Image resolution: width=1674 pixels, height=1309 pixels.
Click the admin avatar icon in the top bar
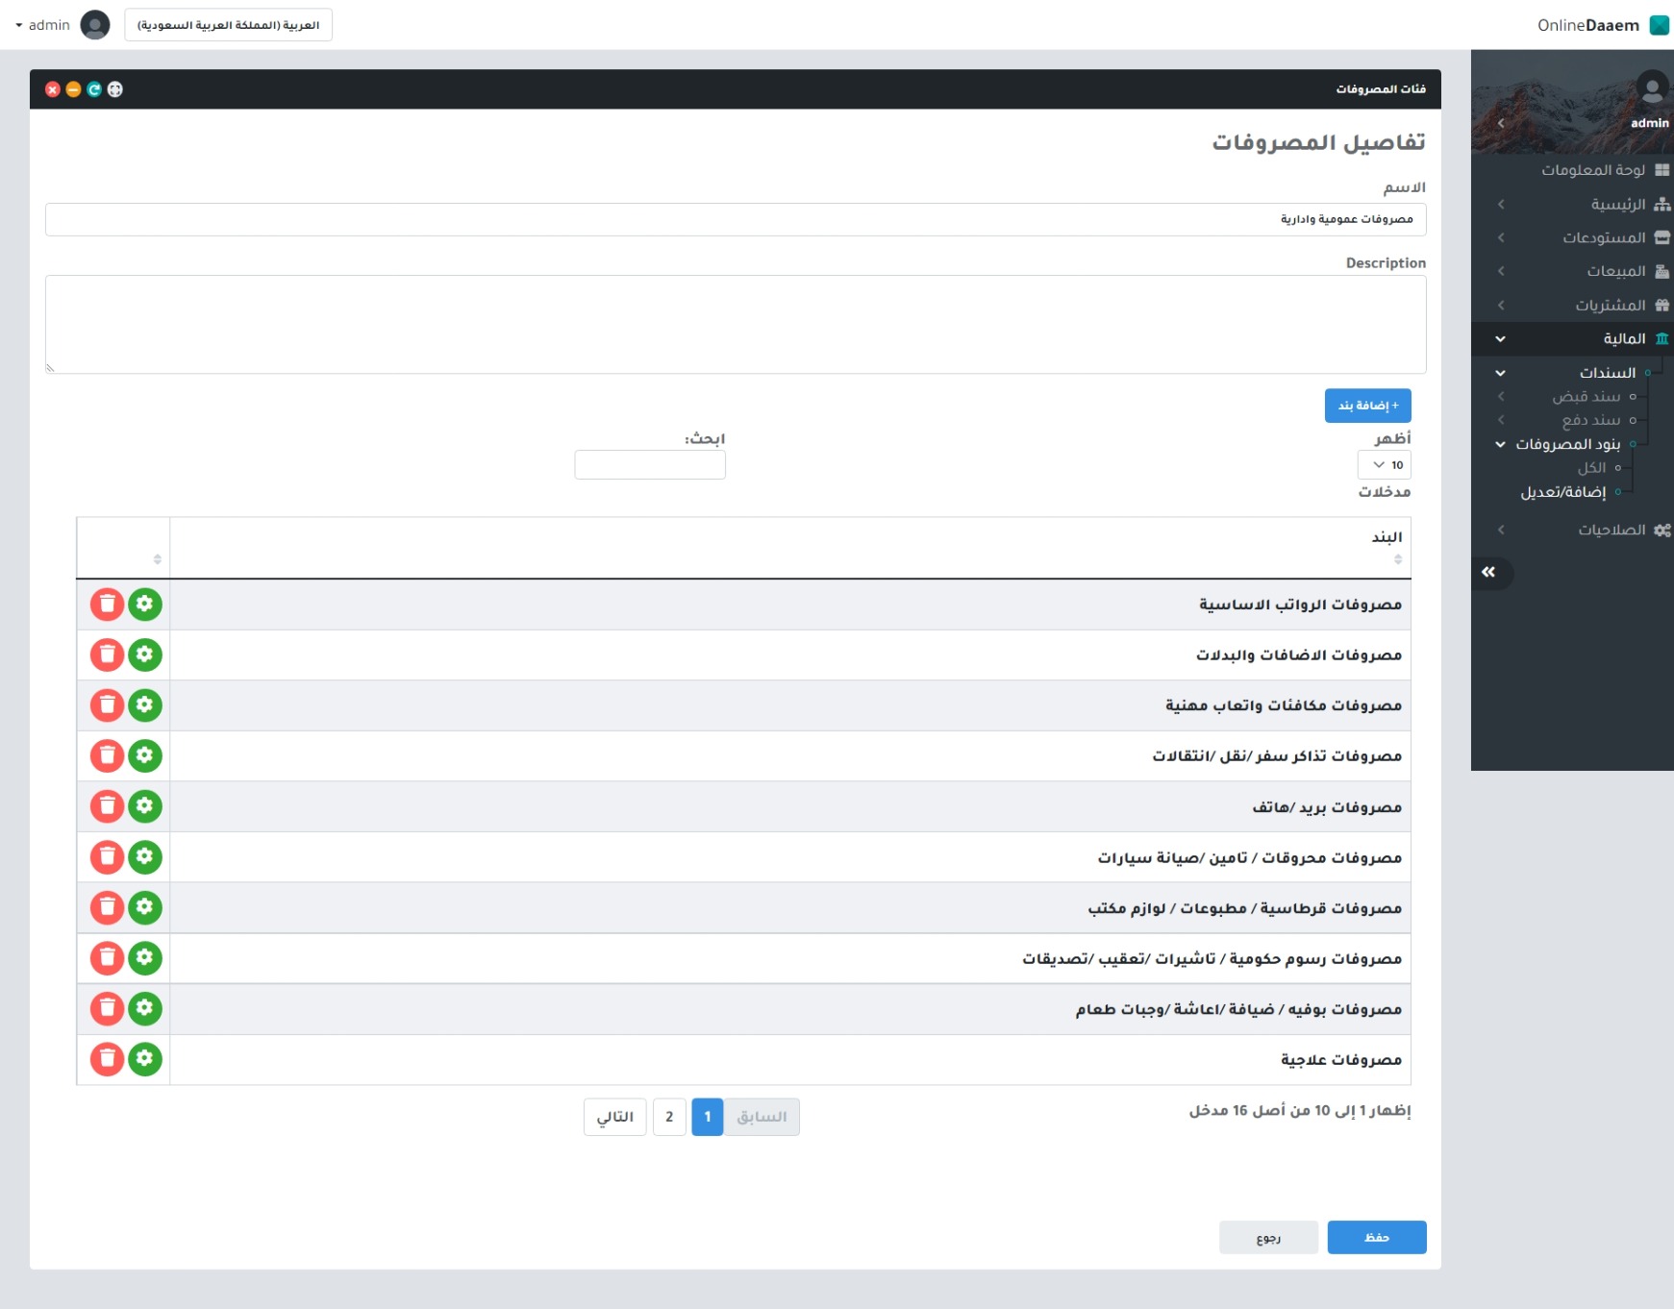click(x=95, y=25)
